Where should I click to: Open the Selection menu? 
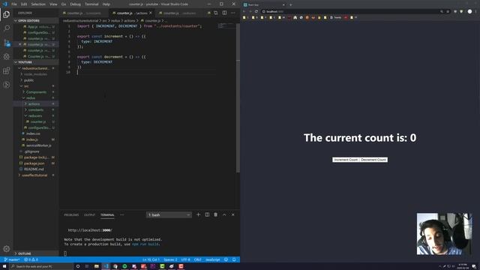[x=38, y=4]
